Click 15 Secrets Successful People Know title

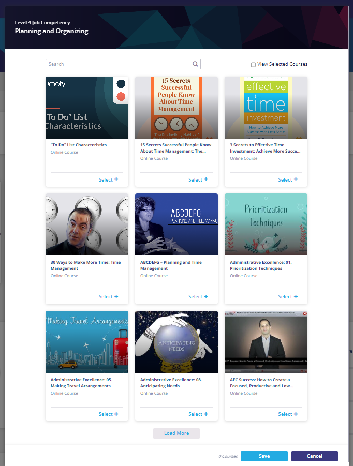(176, 148)
